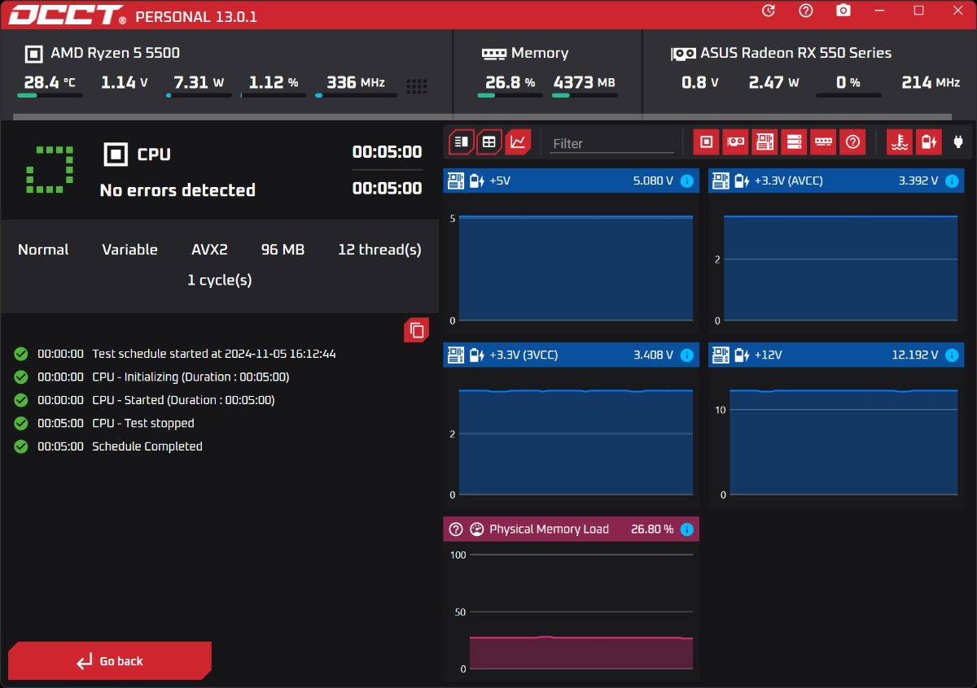Image resolution: width=977 pixels, height=688 pixels.
Task: Switch to the table view layout icon
Action: click(489, 142)
